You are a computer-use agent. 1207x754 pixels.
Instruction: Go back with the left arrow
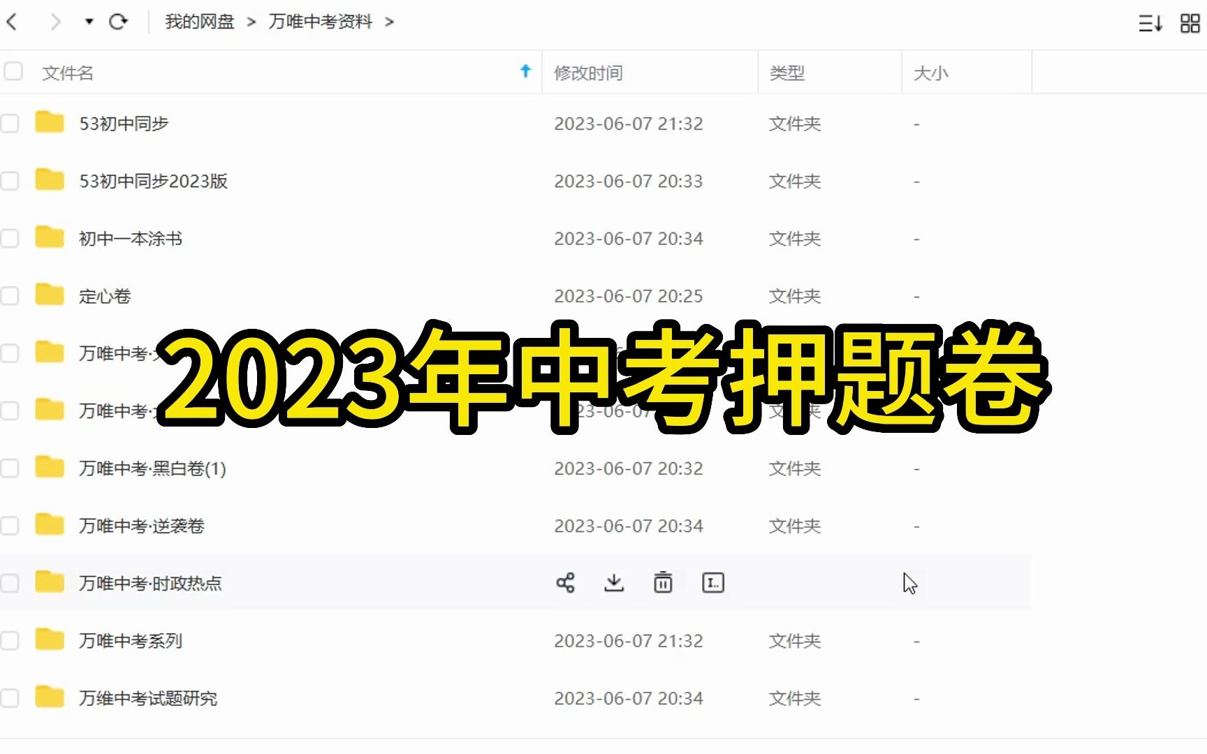click(x=11, y=22)
